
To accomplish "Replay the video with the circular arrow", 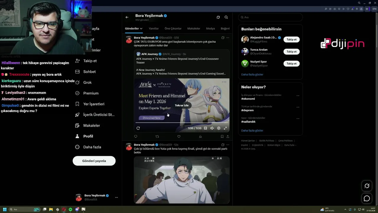I will (x=138, y=128).
